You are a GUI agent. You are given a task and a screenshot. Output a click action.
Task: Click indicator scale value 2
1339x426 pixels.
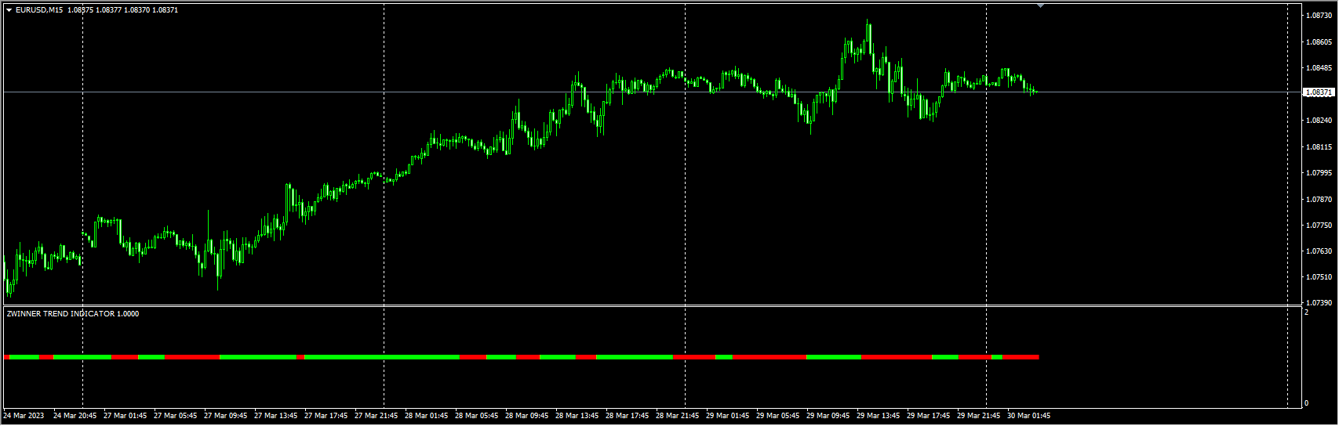(1306, 312)
